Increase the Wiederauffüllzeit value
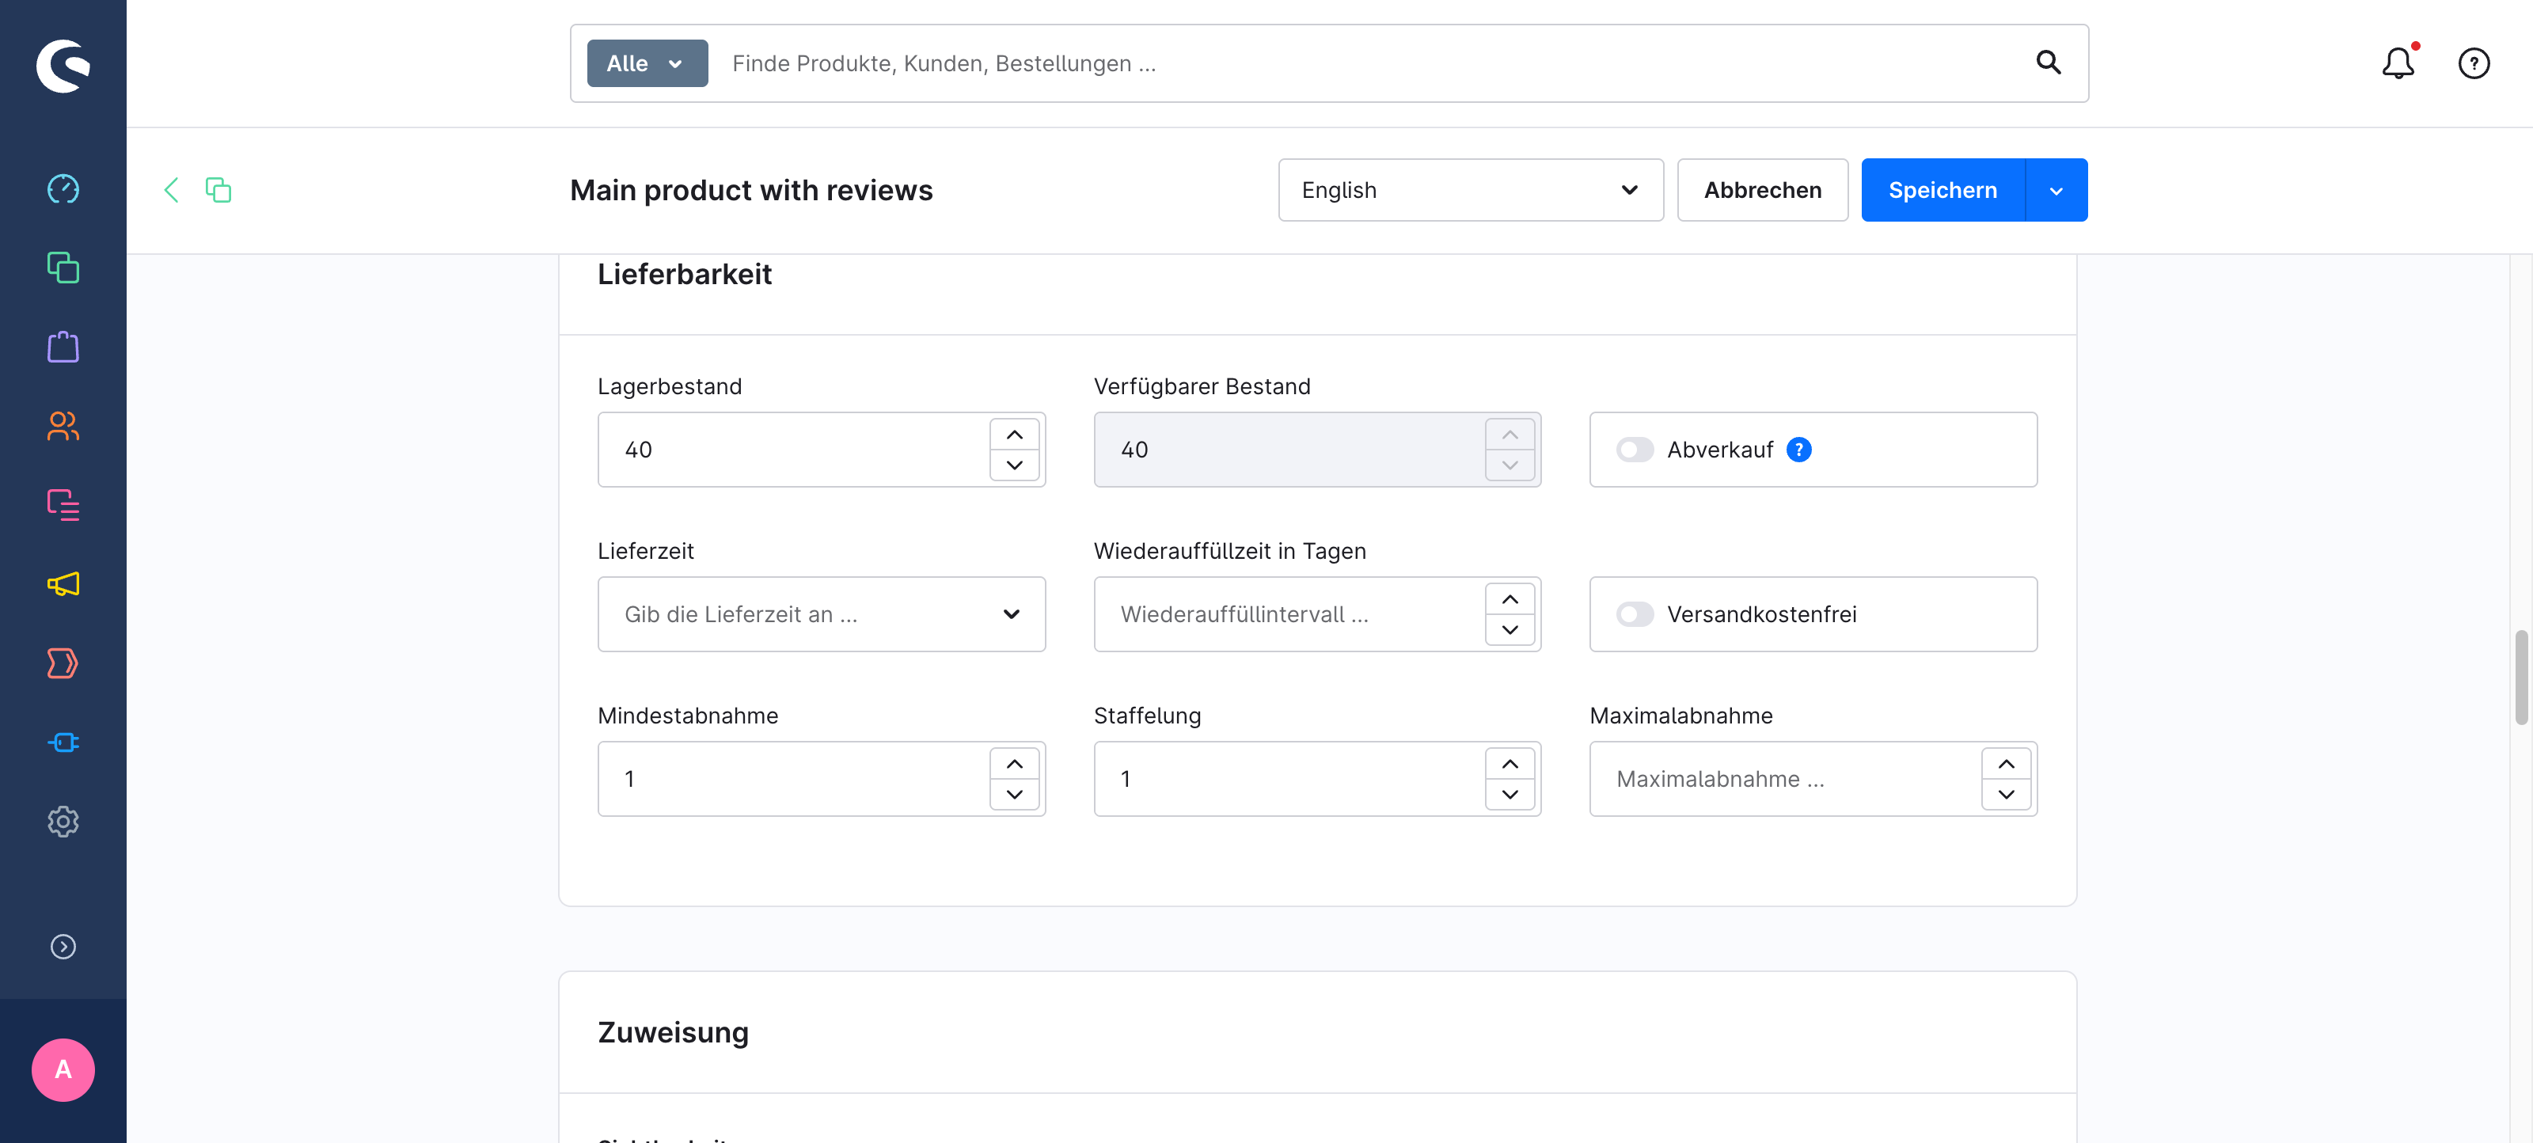 tap(1510, 599)
